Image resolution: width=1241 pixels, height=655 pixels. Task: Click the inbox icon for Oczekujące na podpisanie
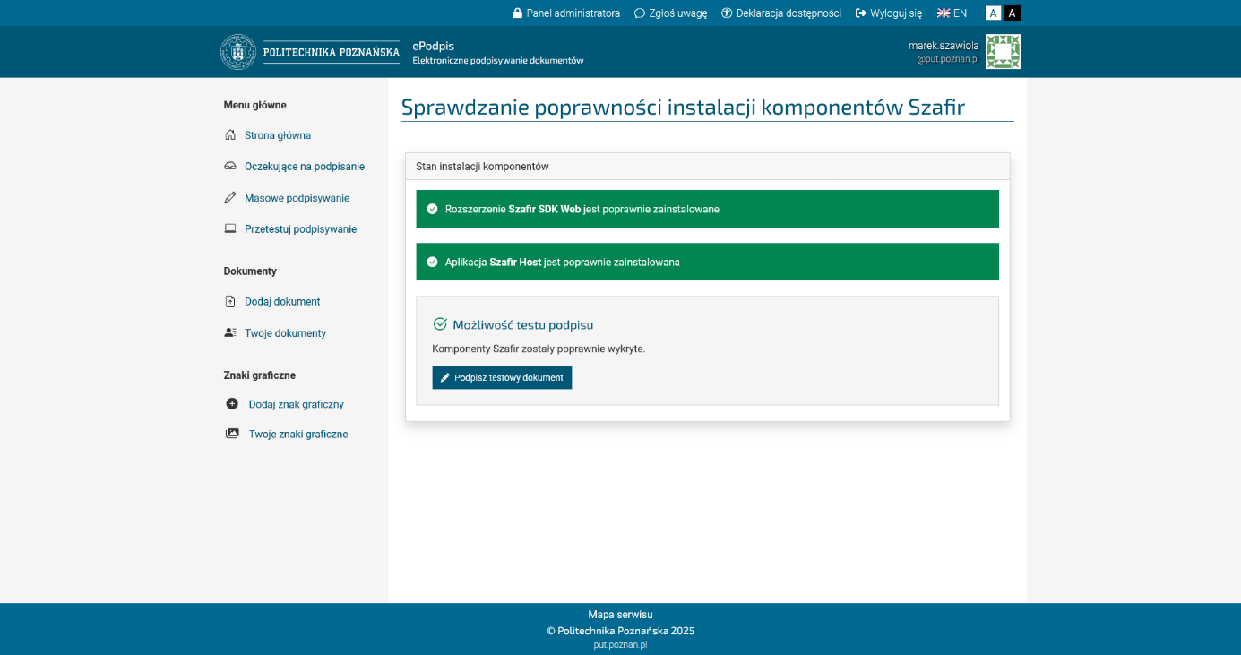[x=230, y=167]
